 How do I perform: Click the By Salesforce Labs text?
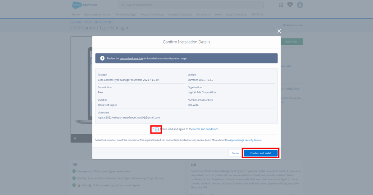click(293, 25)
